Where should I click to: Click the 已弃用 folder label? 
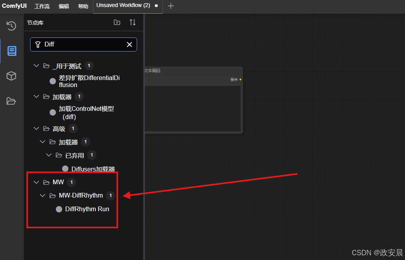[x=75, y=155]
